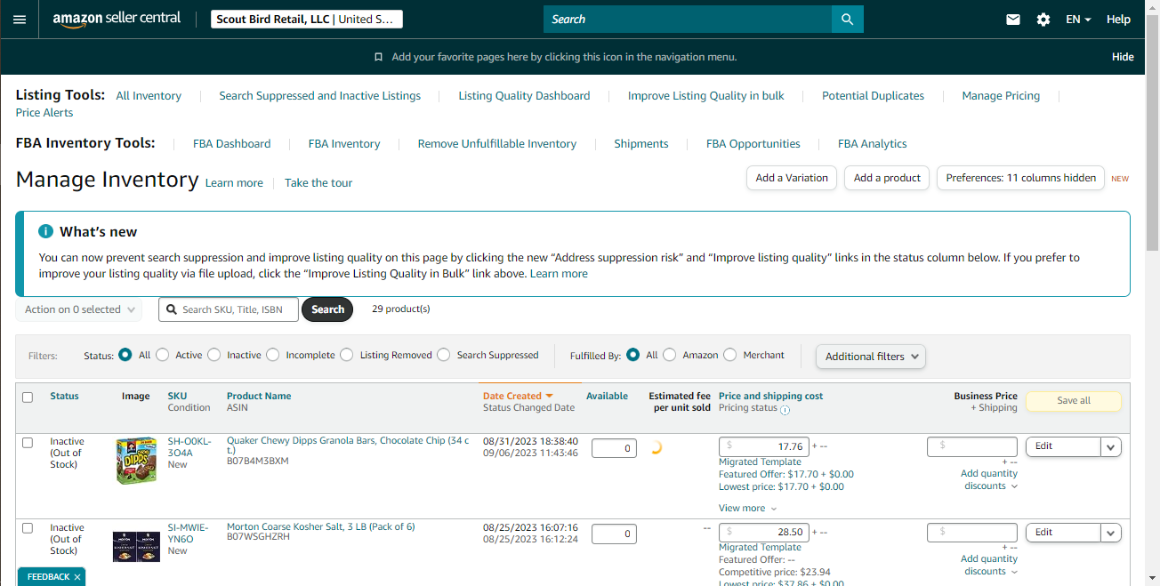Select the Morton Kosher Salt row checkbox
The height and width of the screenshot is (586, 1160).
pos(28,528)
